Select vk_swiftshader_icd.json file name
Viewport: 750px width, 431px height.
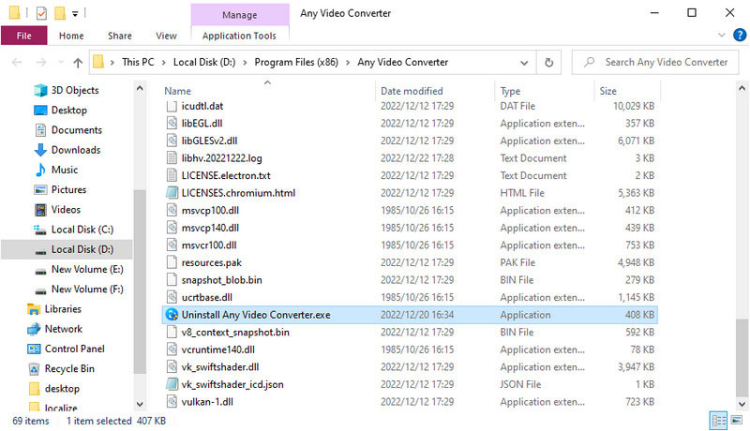[232, 385]
